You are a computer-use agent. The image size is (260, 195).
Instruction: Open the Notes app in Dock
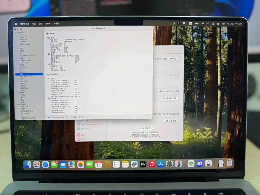point(125,164)
